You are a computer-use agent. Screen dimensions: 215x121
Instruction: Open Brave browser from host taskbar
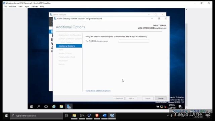coord(97,116)
